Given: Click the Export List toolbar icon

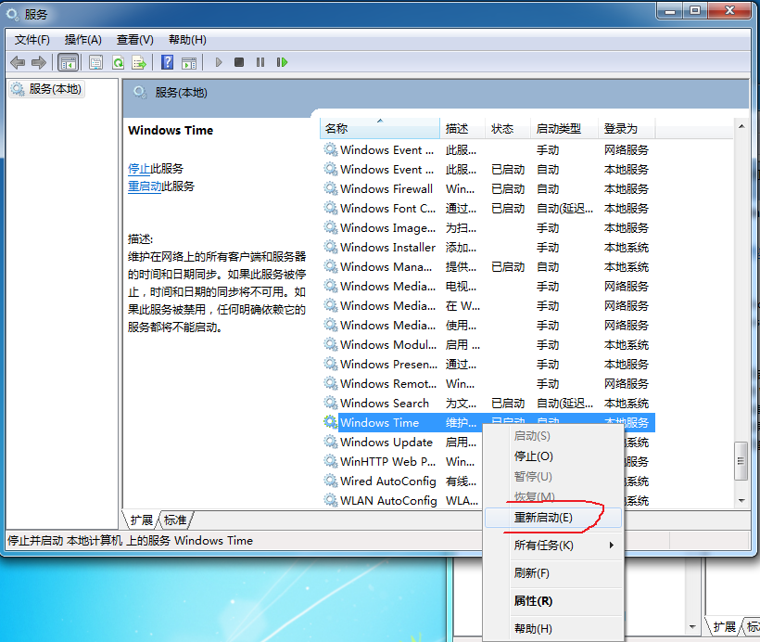Looking at the screenshot, I should coord(139,62).
